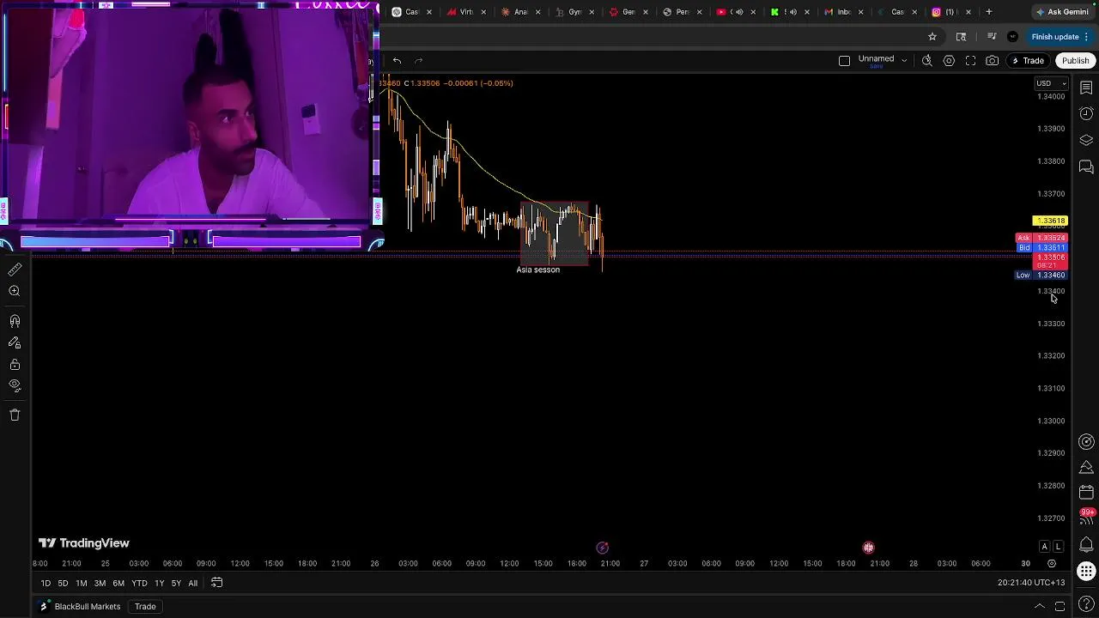Collapse bottom panel chevron
Viewport: 1099px width, 618px height.
coord(1039,607)
